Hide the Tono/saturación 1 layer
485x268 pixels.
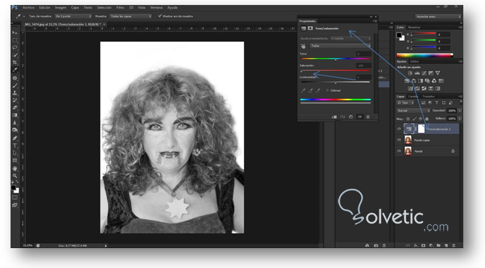click(399, 128)
